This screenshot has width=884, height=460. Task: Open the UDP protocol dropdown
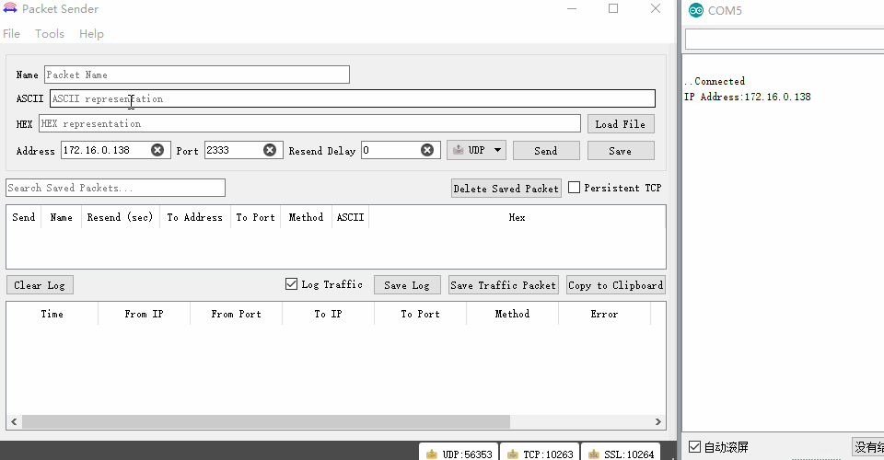(476, 150)
